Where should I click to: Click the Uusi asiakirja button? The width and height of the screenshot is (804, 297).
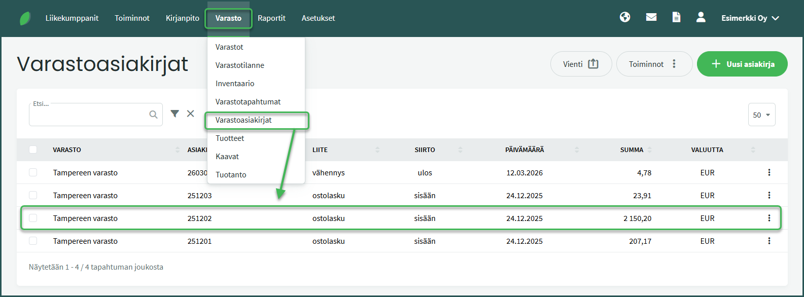coord(742,64)
